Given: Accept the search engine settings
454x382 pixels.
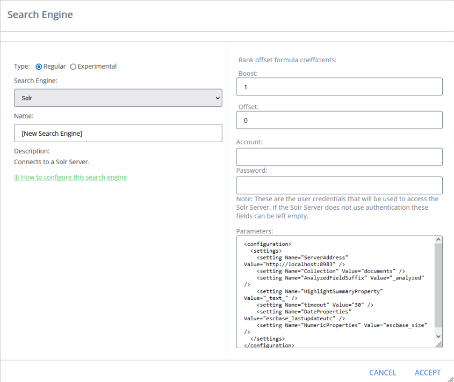Looking at the screenshot, I should [428, 372].
